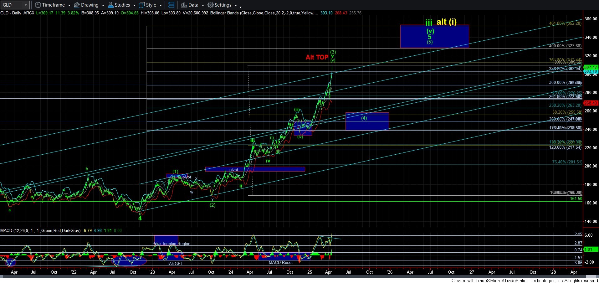Viewport: 599px width, 283px height.
Task: Click the green 161.50 support level label
Action: (x=576, y=198)
